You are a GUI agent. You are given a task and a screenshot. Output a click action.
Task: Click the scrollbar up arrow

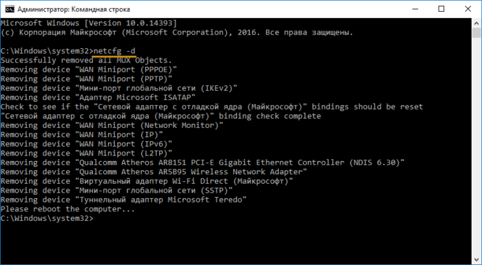[x=476, y=23]
